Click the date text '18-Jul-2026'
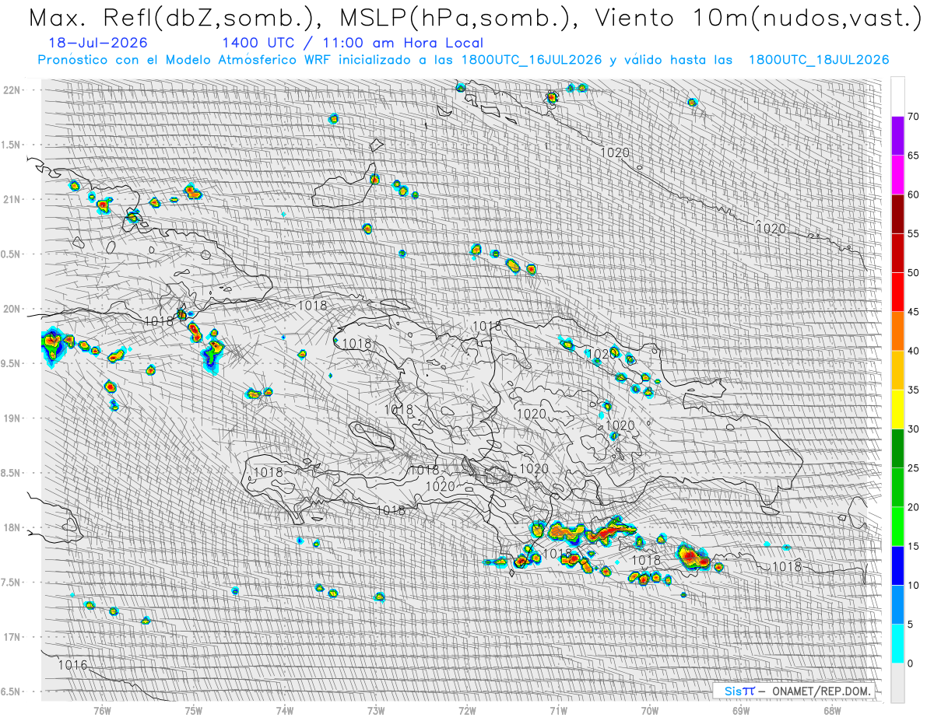The height and width of the screenshot is (721, 934). point(99,44)
